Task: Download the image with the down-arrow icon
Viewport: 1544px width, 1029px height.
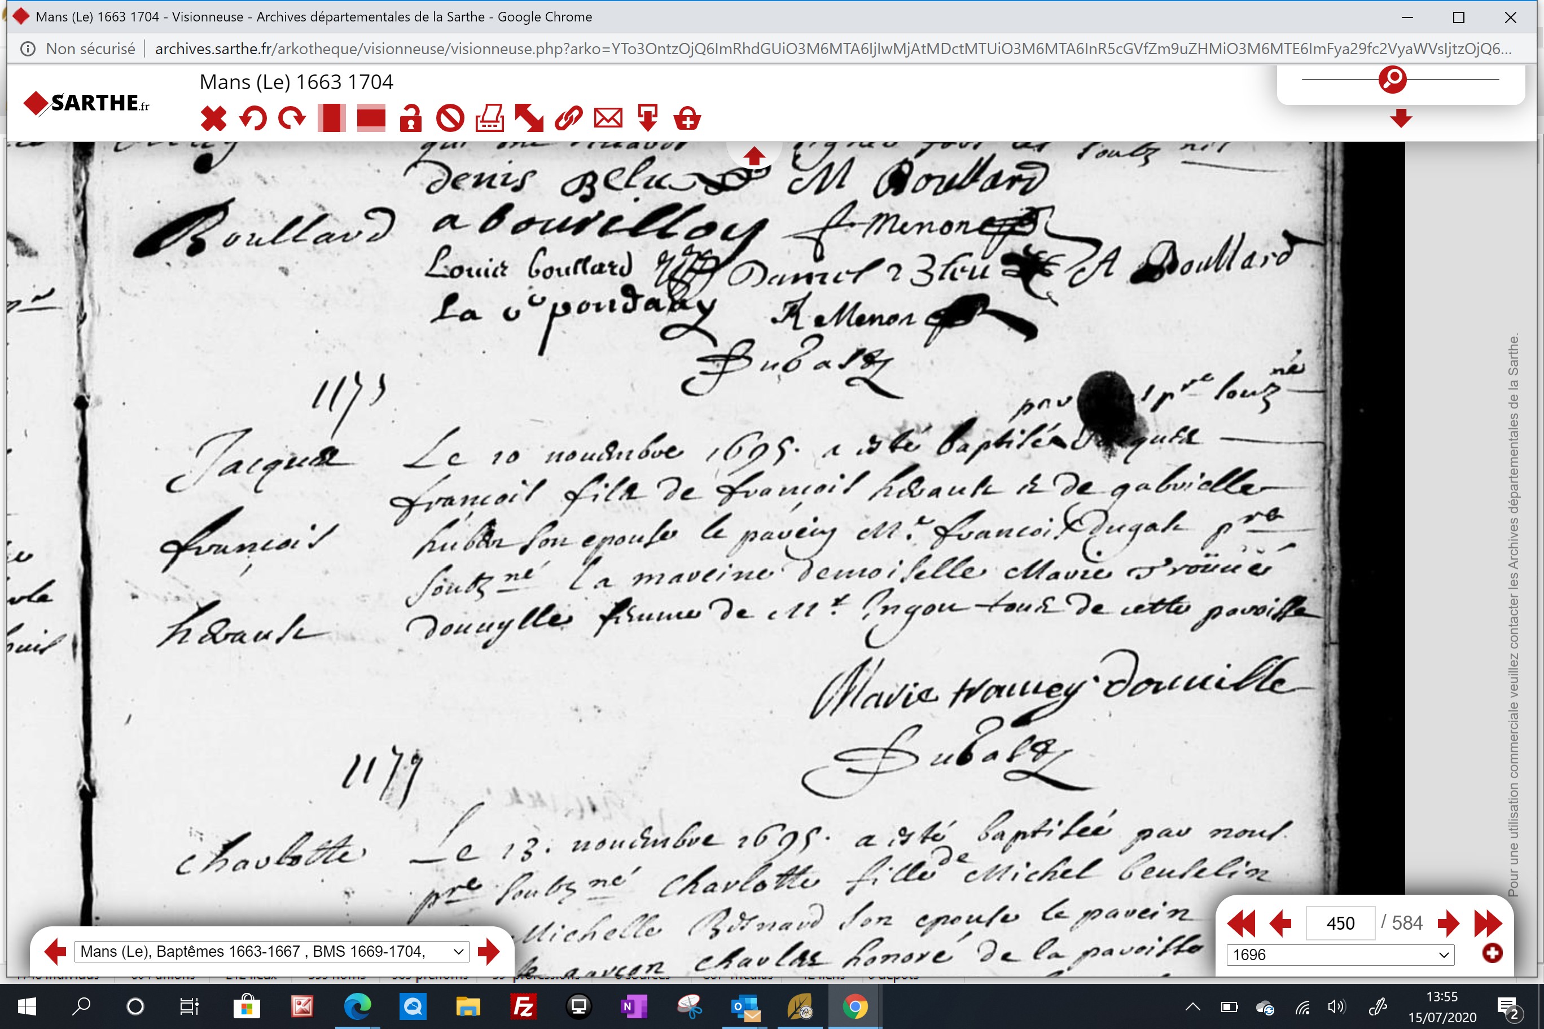Action: (647, 119)
